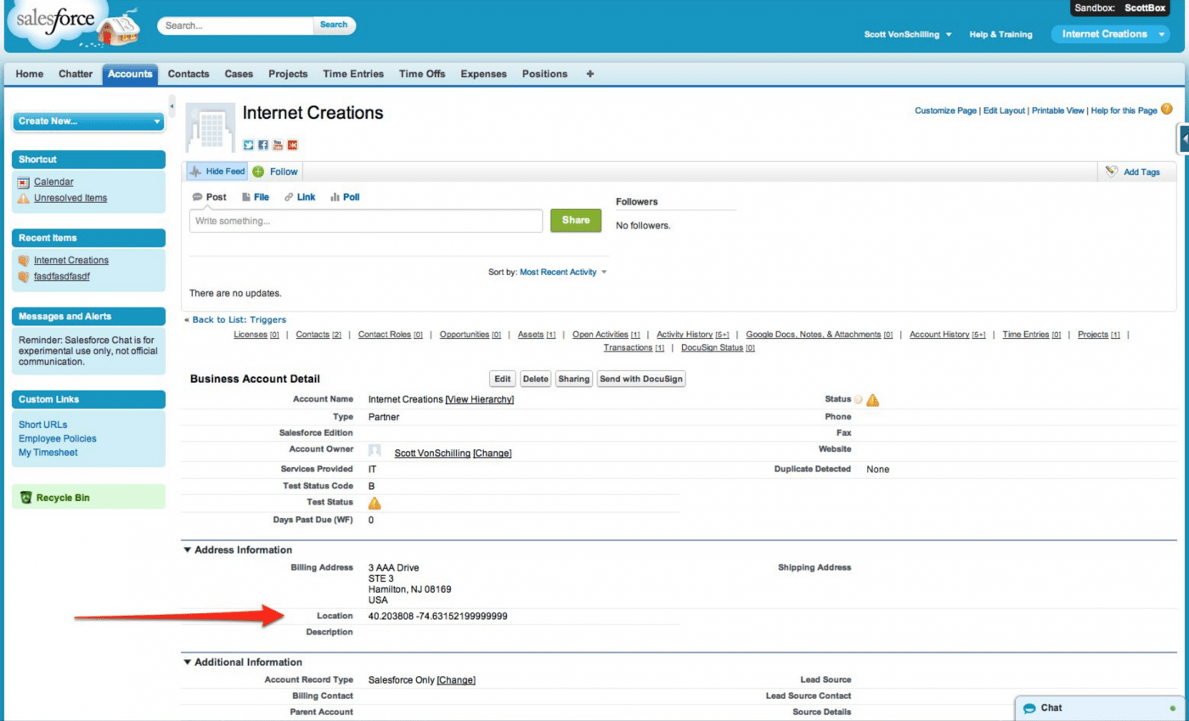Open the Twitter social icon for the account
Screen dimensions: 1189x721
click(249, 145)
